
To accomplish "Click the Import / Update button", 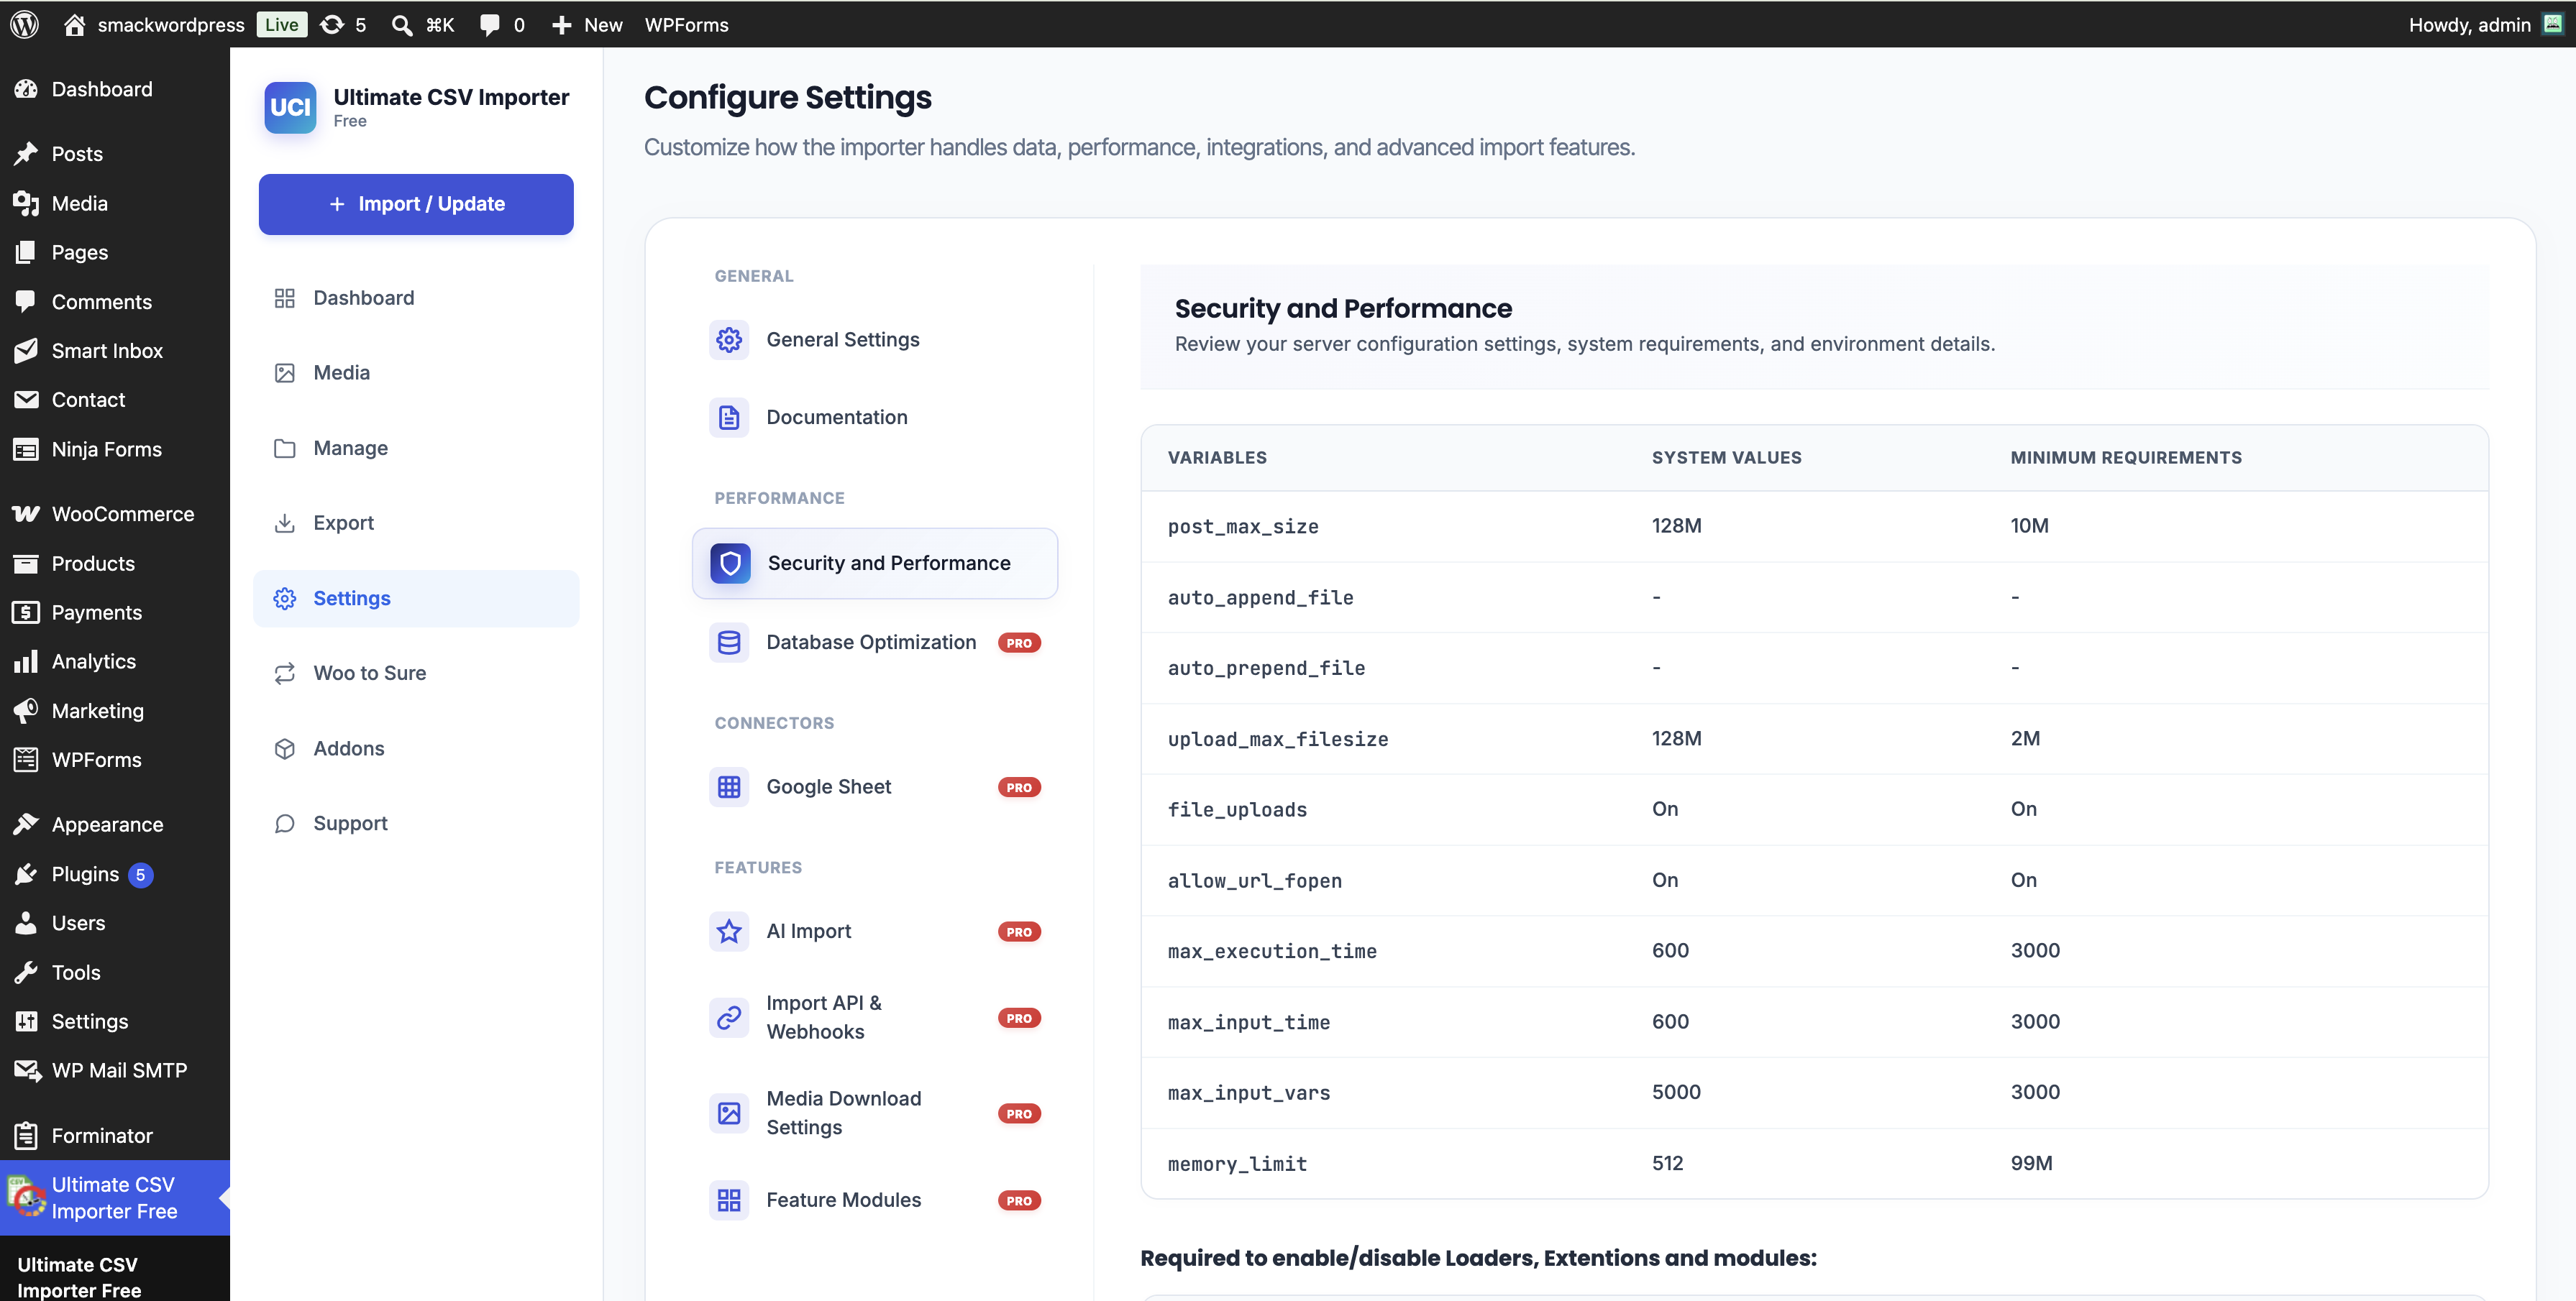I will tap(416, 204).
